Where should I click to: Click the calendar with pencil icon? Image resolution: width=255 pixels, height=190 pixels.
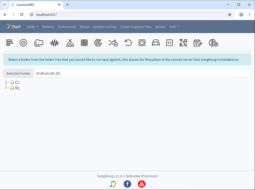198,43
